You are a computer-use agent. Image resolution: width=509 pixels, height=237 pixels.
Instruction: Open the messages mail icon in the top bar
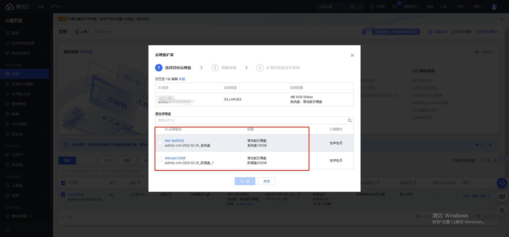pos(394,7)
